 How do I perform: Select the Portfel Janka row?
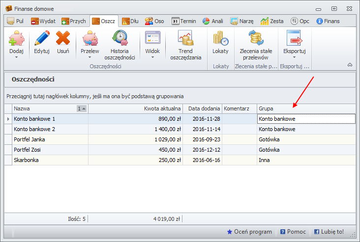click(x=49, y=139)
